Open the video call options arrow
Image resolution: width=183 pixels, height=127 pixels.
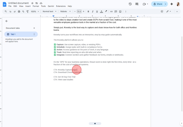(148, 4)
